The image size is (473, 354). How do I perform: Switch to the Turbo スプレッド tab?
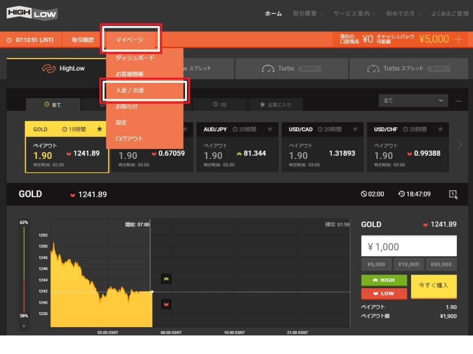coord(409,69)
